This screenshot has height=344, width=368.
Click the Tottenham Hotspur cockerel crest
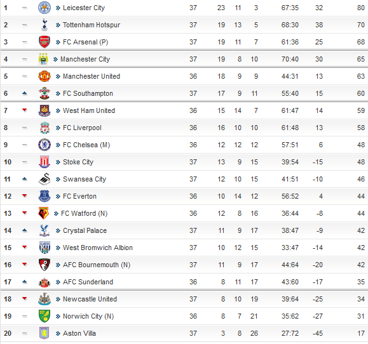[44, 25]
